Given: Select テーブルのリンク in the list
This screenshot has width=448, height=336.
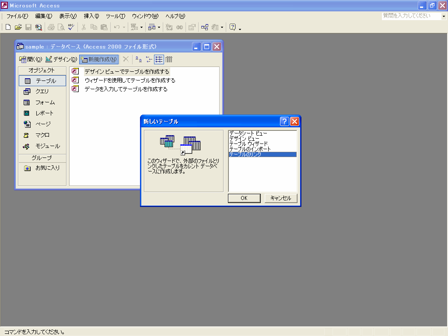Looking at the screenshot, I should 262,154.
